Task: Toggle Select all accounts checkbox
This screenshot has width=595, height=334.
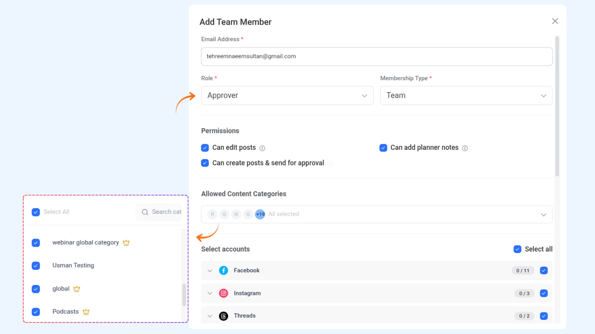Action: pyautogui.click(x=518, y=249)
